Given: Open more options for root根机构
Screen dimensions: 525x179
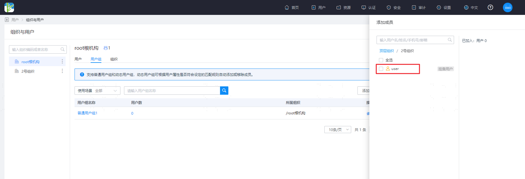Looking at the screenshot, I should (x=62, y=61).
